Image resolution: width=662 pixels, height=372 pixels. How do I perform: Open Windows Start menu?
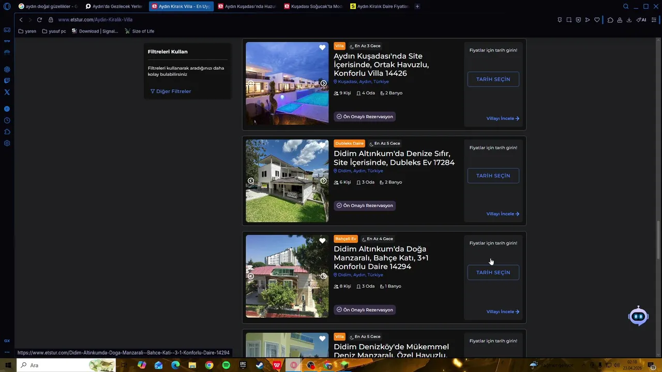(8, 365)
